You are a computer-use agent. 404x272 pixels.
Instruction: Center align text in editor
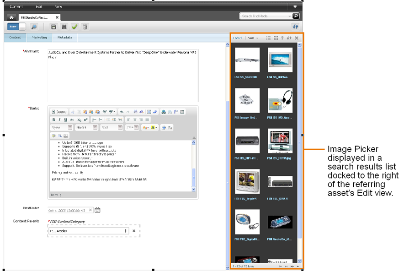click(135, 120)
